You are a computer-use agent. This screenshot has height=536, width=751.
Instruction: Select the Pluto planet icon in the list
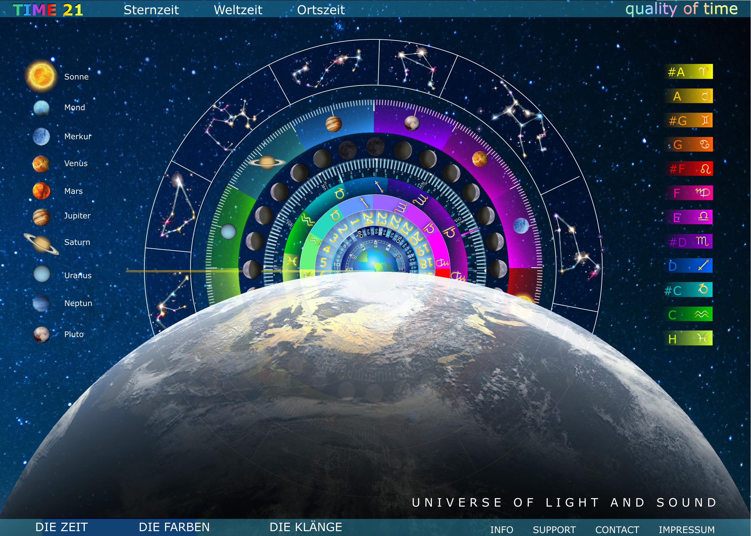[x=42, y=334]
